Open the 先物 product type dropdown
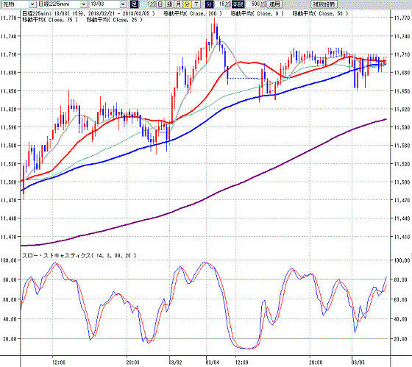 click(32, 4)
